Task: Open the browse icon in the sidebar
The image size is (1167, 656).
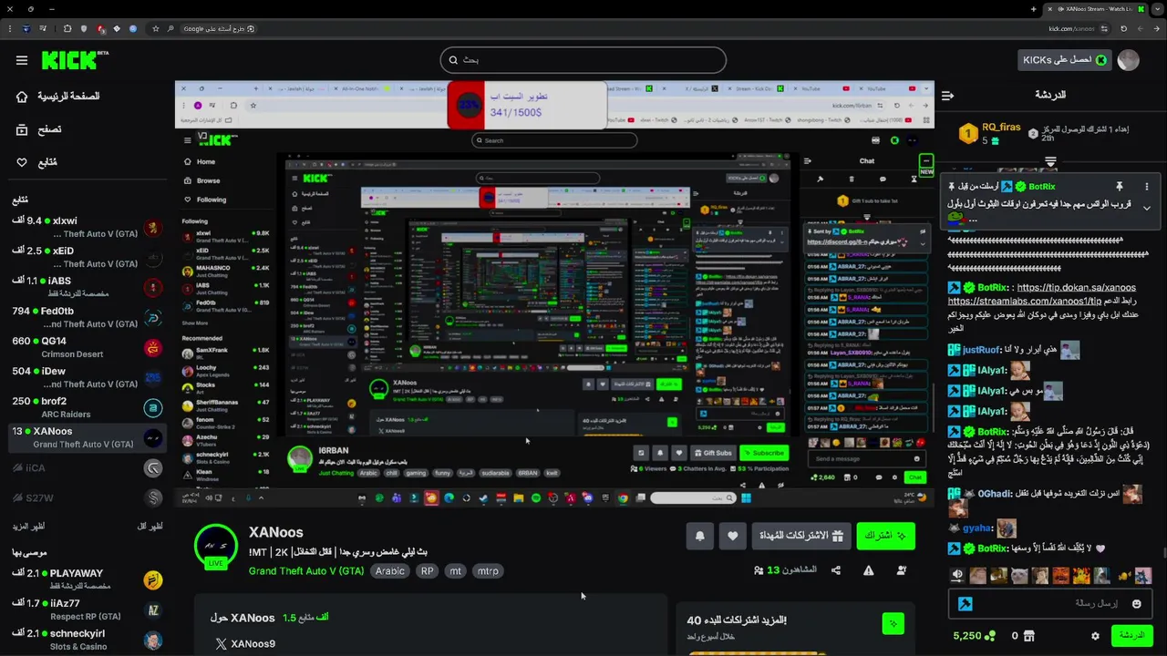Action: point(22,129)
